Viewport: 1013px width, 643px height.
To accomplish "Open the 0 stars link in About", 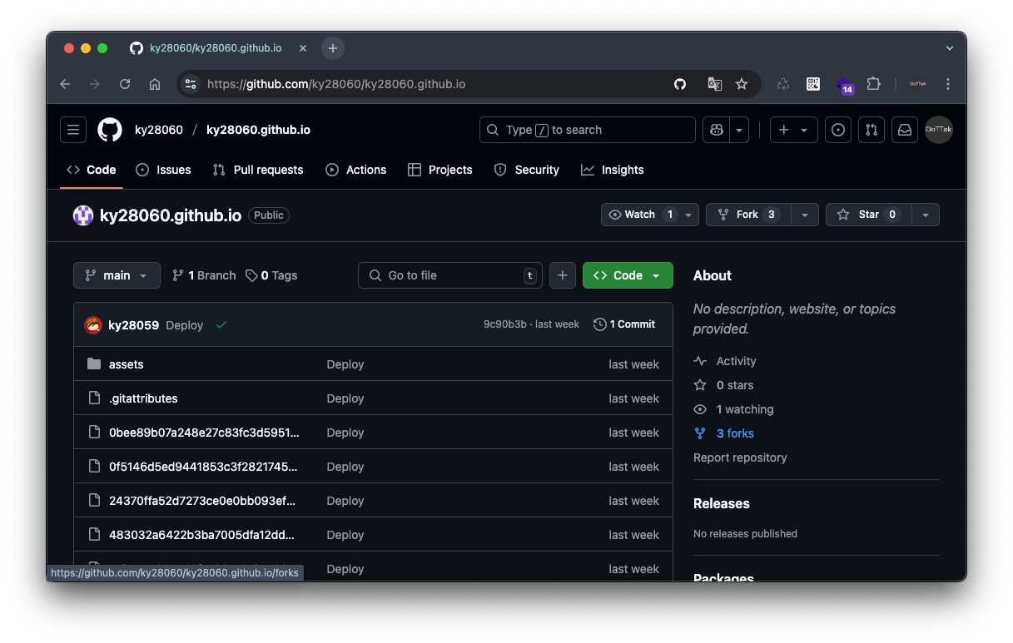I will pyautogui.click(x=724, y=385).
